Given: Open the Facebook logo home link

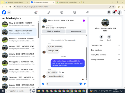Looking at the screenshot, I should click(x=4, y=12).
